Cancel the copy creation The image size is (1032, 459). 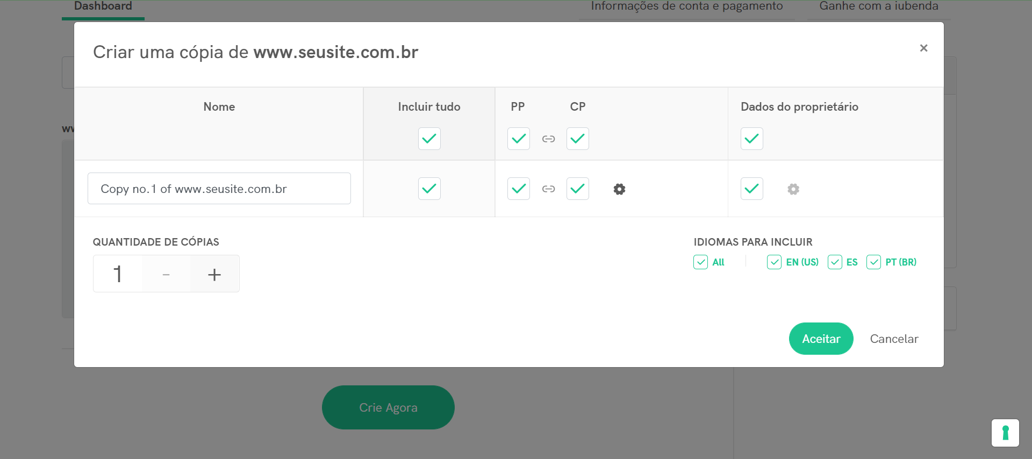point(894,339)
